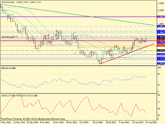
Task: Select the blue 1.2240 level tag
Action: click(x=161, y=54)
